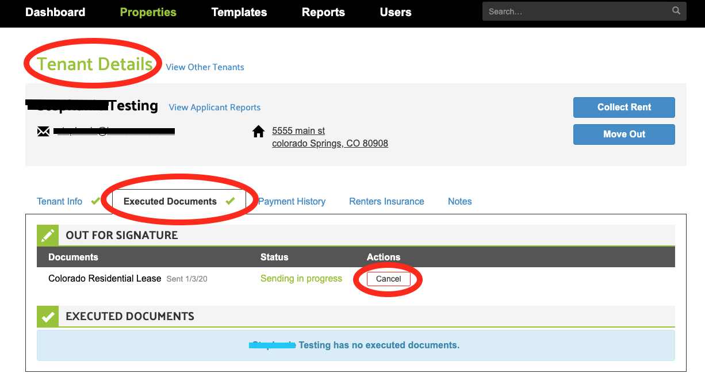Open the Users section
This screenshot has height=377, width=705.
396,12
